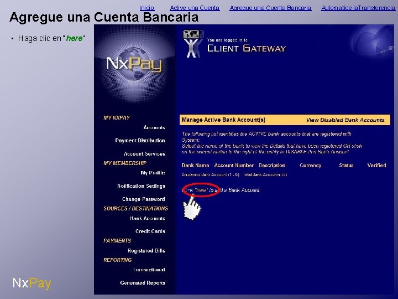Go to Active una Cuenta link
Image resolution: width=398 pixels, height=299 pixels.
tap(195, 8)
